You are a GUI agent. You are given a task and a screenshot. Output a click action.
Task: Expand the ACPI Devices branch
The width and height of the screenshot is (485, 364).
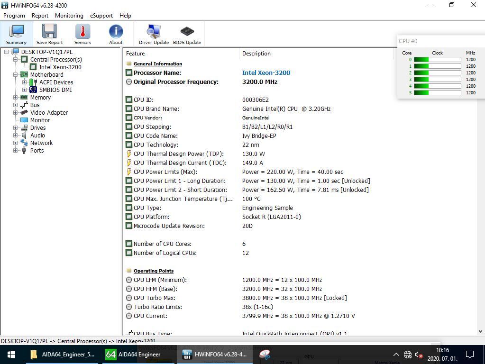click(x=24, y=82)
